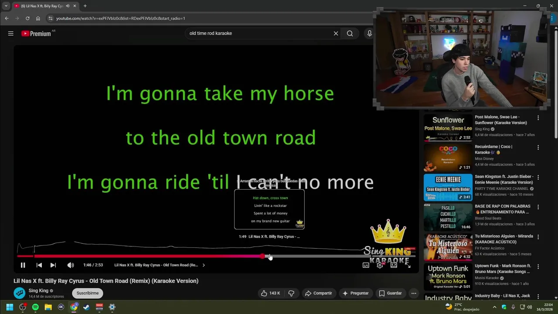558x314 pixels.
Task: Open PARTY TYME KARAOKE CHANNEL link
Action: (502, 189)
